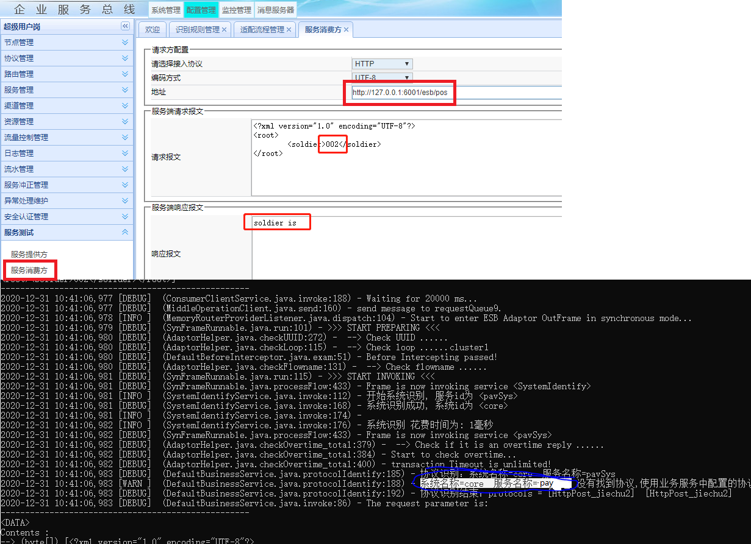751x544 pixels.
Task: Expand the 路由管理 section
Action: coord(125,74)
